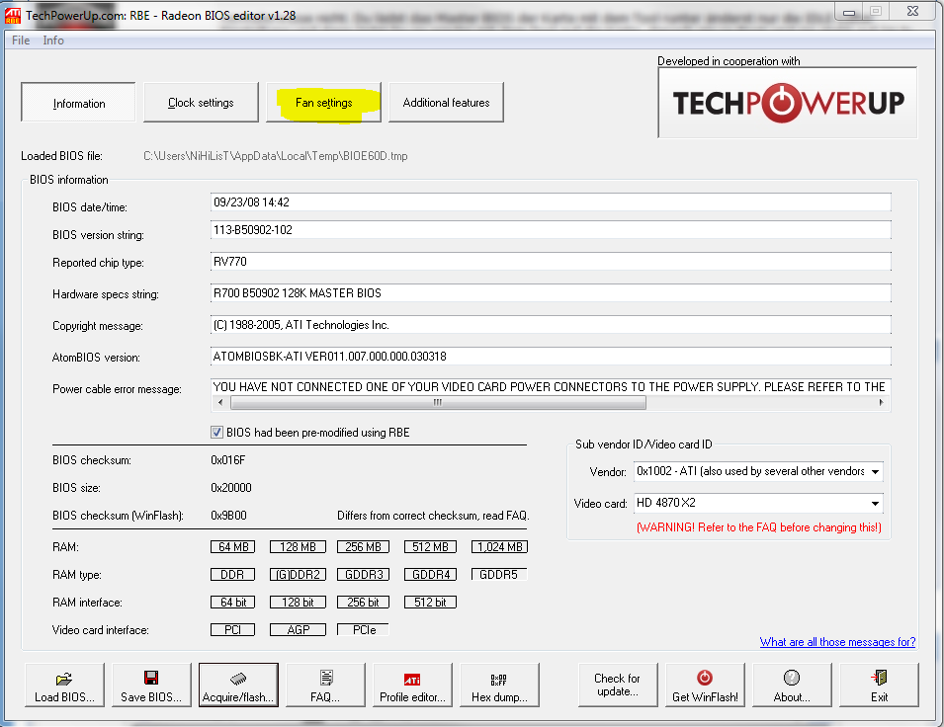Click Check for update button
The width and height of the screenshot is (944, 727).
click(618, 685)
